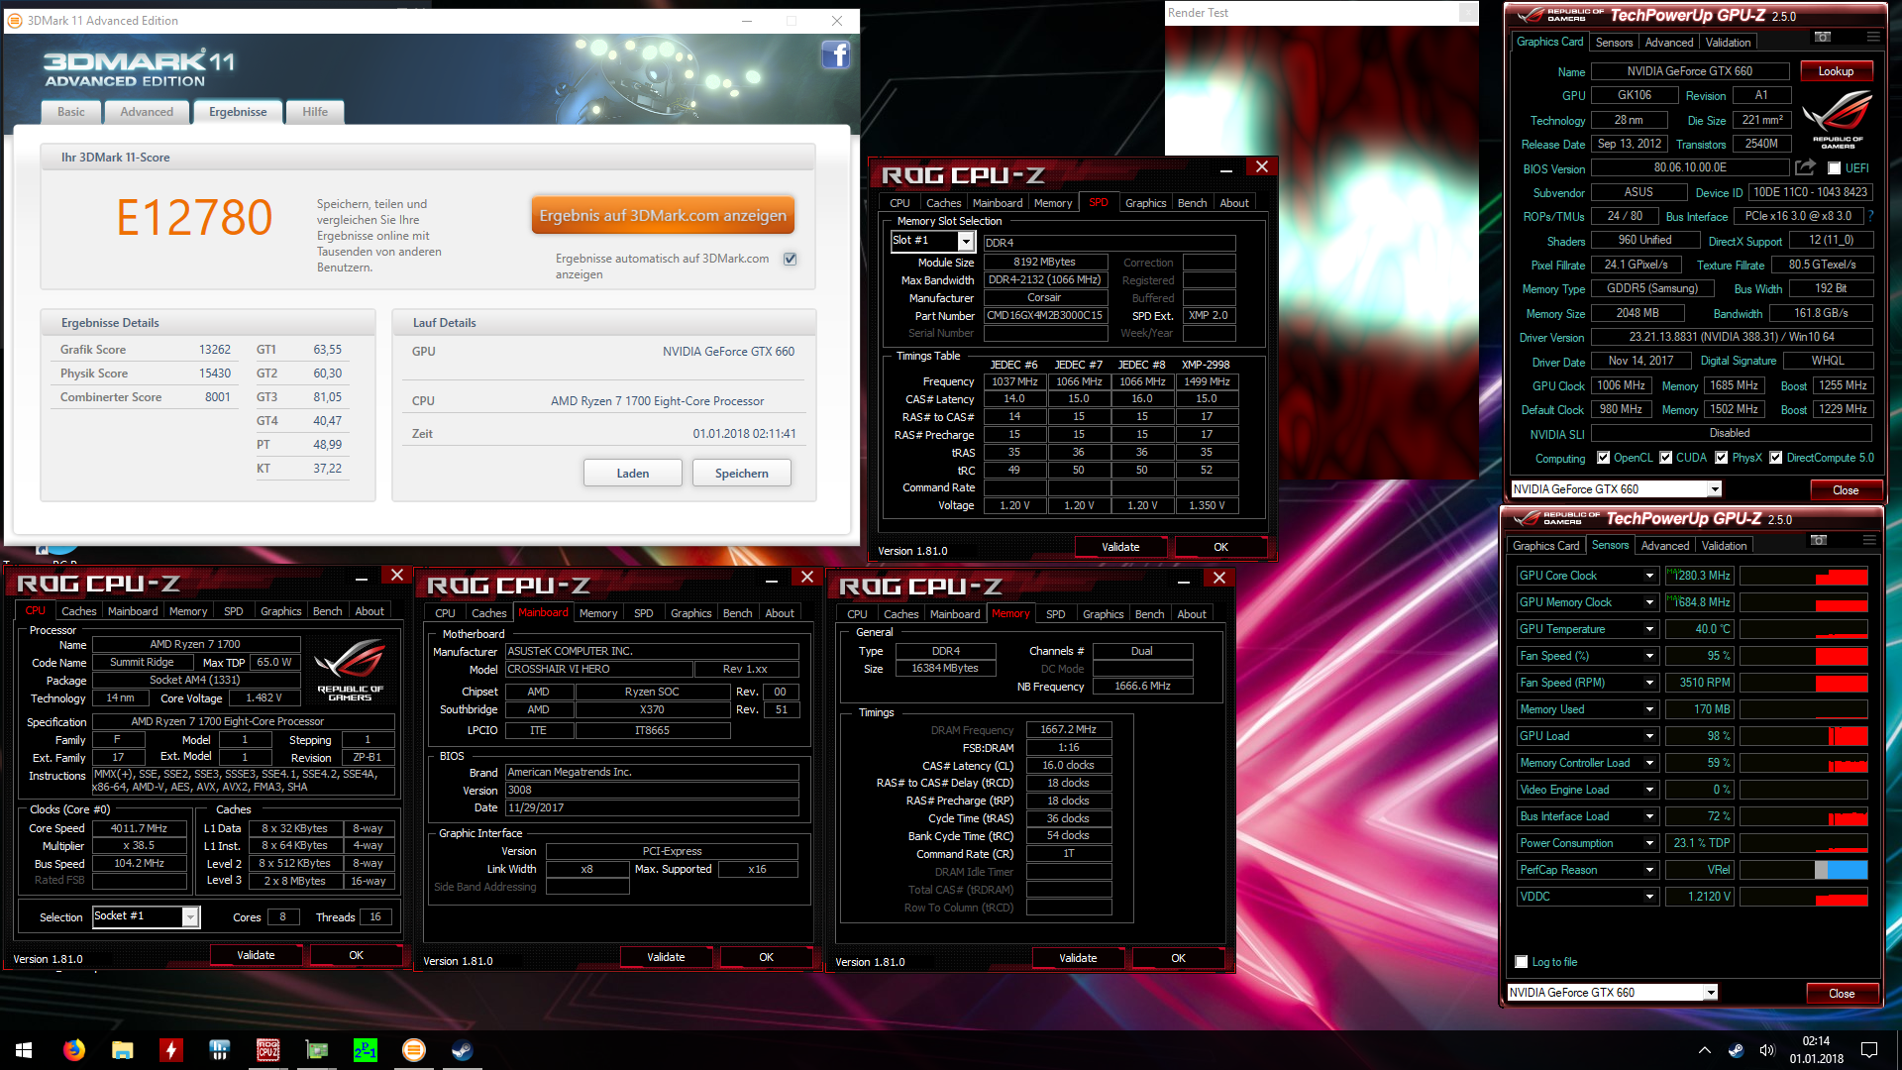The image size is (1902, 1070).
Task: Toggle the OpenCL computing checkbox
Action: tap(1604, 458)
